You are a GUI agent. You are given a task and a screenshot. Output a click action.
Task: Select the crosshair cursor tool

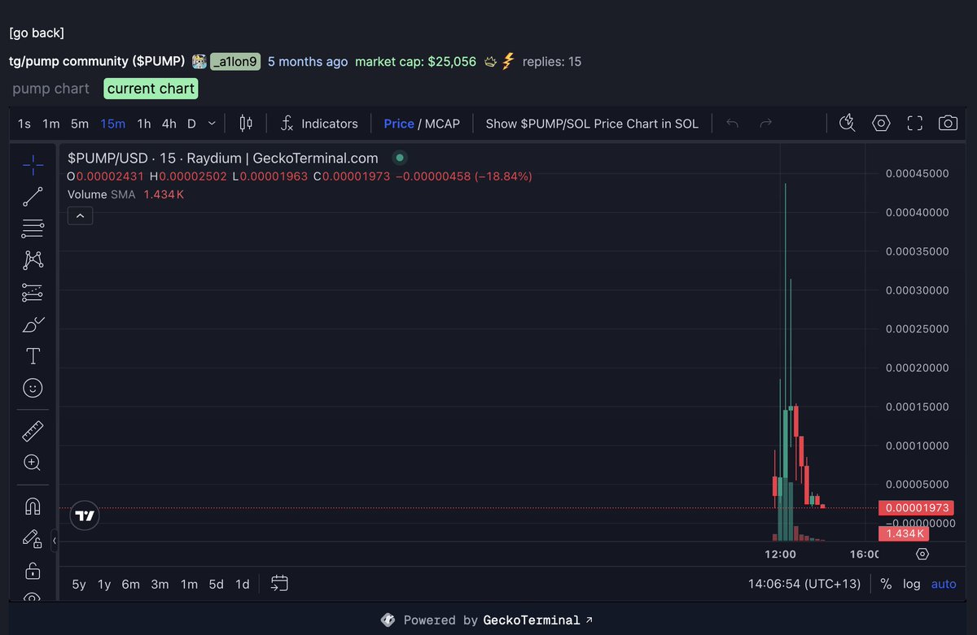coord(33,165)
